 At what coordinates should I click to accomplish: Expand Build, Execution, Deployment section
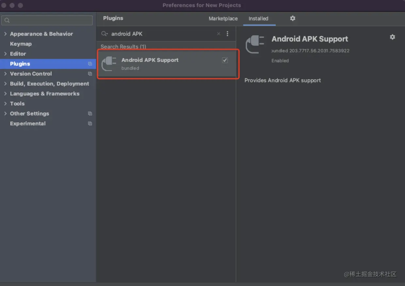(5, 84)
